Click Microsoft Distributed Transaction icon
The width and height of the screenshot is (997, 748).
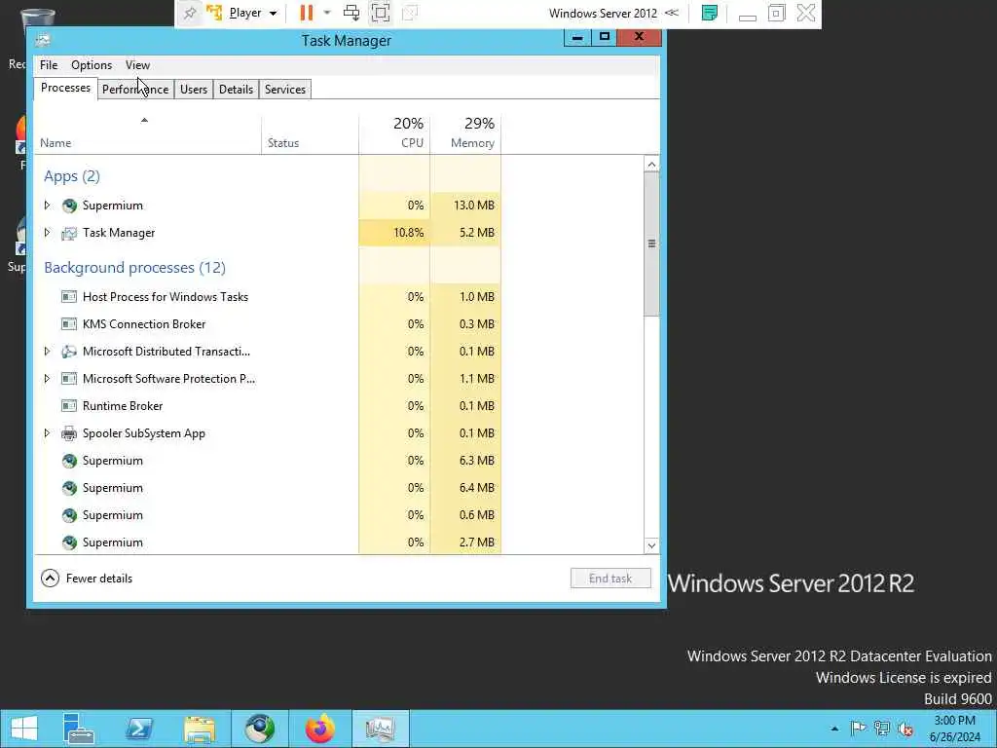tap(69, 351)
